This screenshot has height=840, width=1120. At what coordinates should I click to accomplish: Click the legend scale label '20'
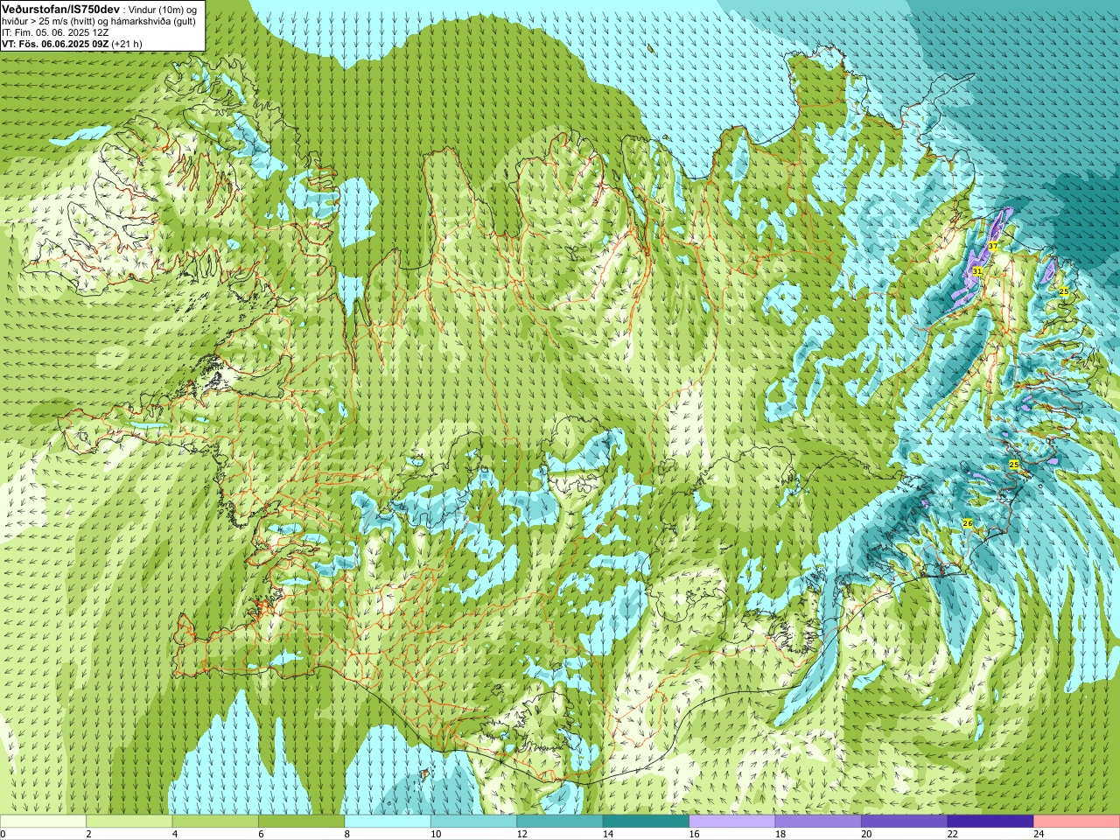(x=866, y=834)
